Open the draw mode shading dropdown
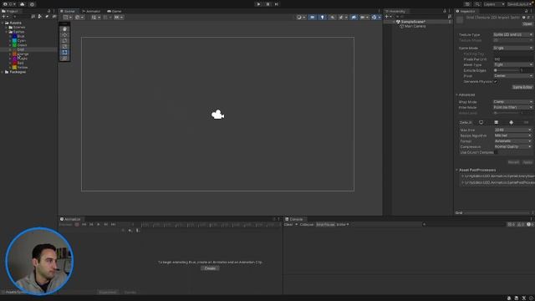 (301, 17)
